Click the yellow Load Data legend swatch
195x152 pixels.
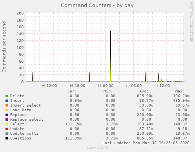pos(7,110)
